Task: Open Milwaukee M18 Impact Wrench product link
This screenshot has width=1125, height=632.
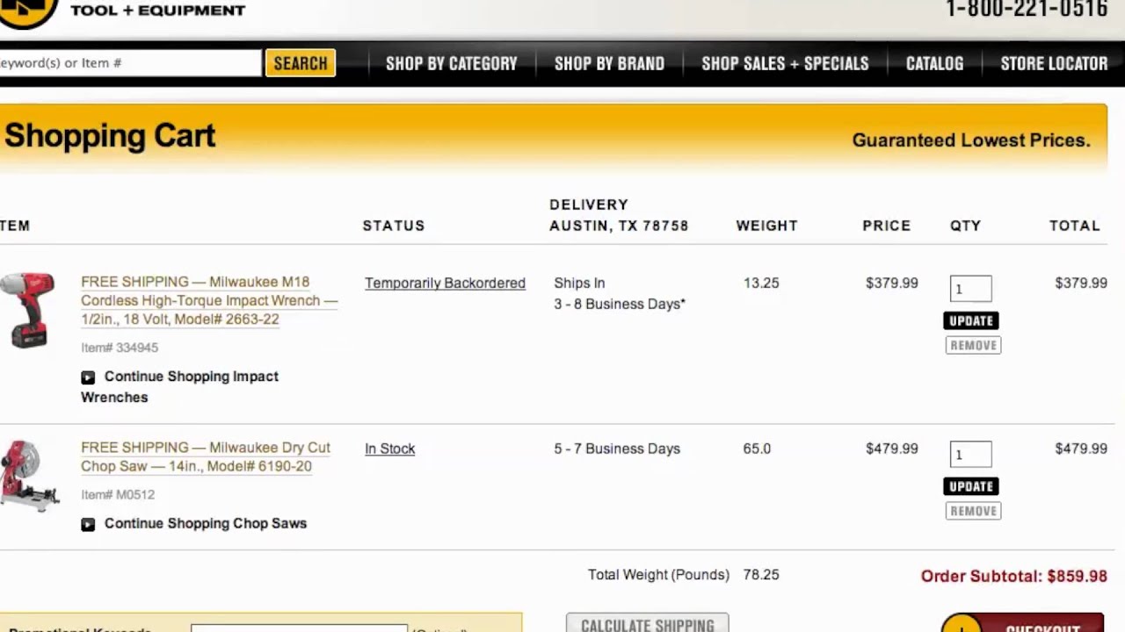Action: coord(209,300)
